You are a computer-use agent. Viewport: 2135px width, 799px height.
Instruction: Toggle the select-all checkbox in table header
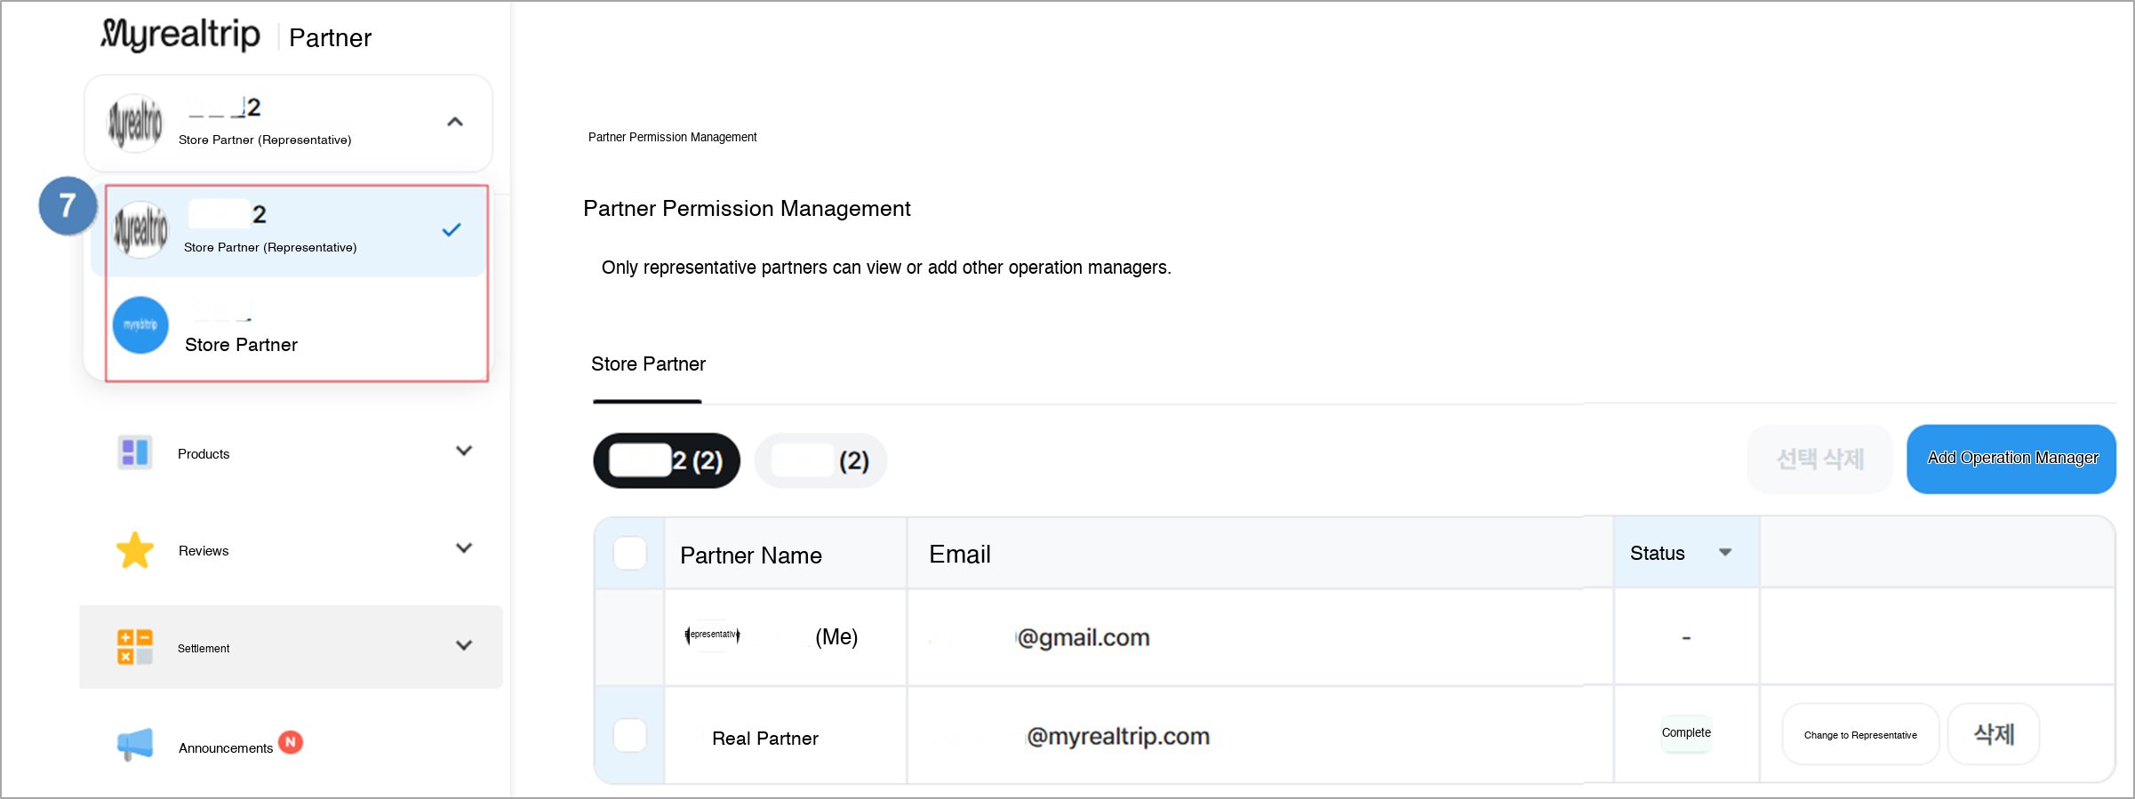pos(630,553)
